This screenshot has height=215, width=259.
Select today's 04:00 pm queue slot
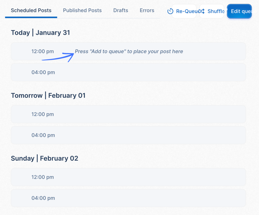point(128,72)
